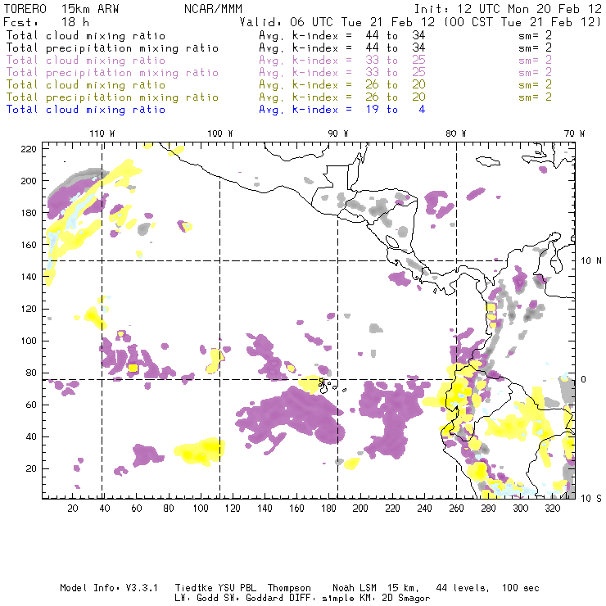Click the x-axis tick label '320'

click(552, 509)
